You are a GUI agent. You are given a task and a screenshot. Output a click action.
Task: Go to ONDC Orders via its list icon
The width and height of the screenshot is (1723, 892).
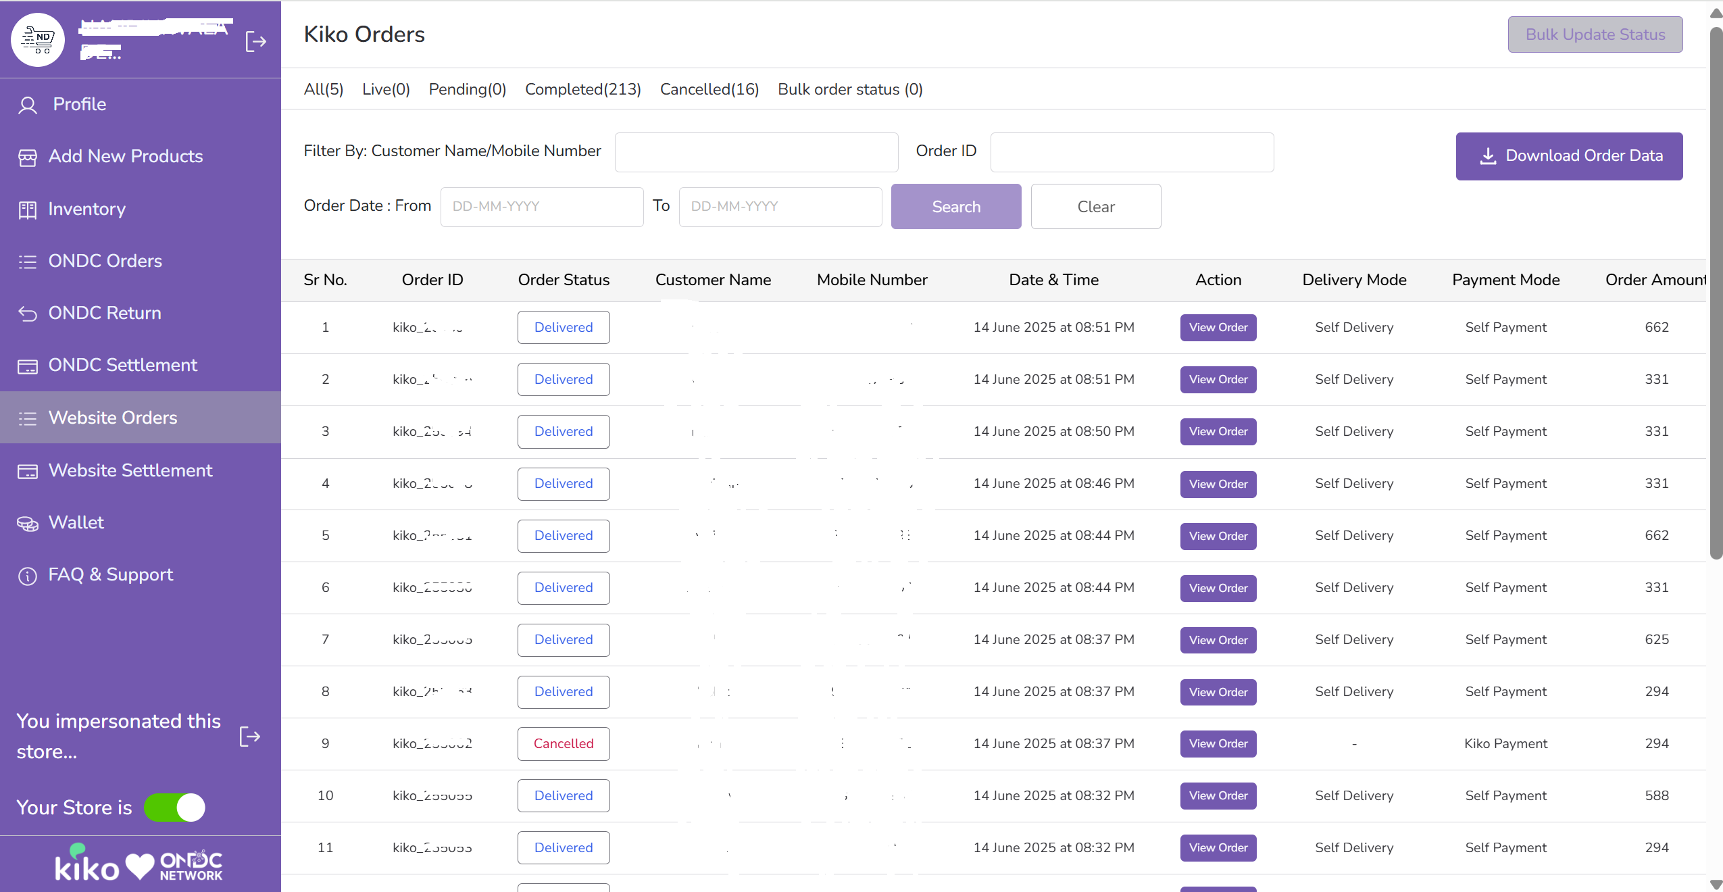28,262
